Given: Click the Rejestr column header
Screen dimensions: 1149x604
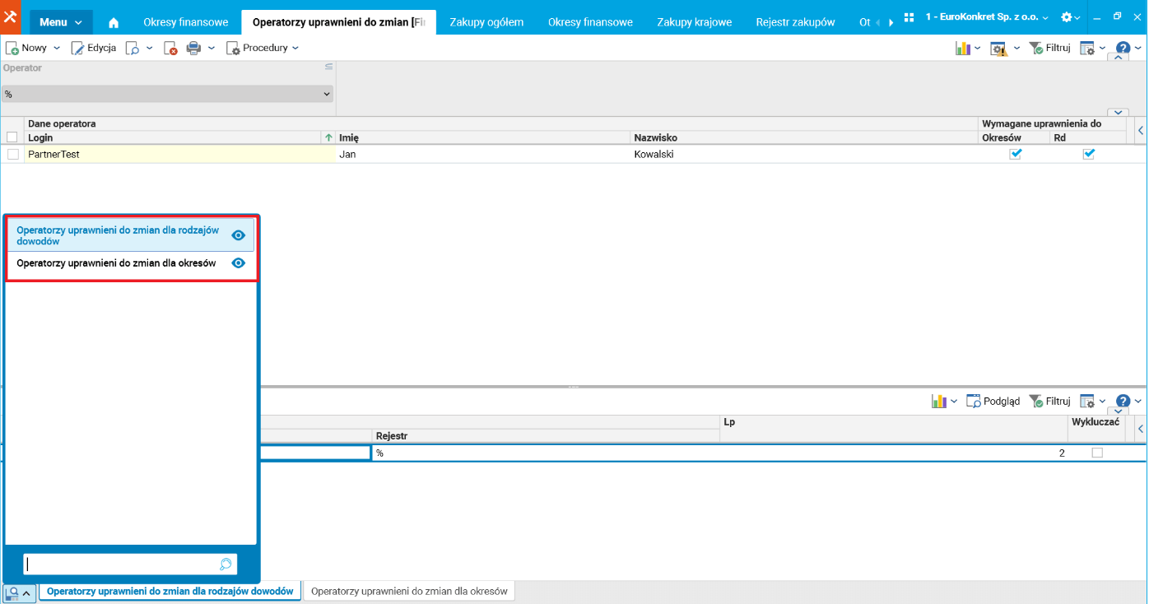Looking at the screenshot, I should point(546,436).
